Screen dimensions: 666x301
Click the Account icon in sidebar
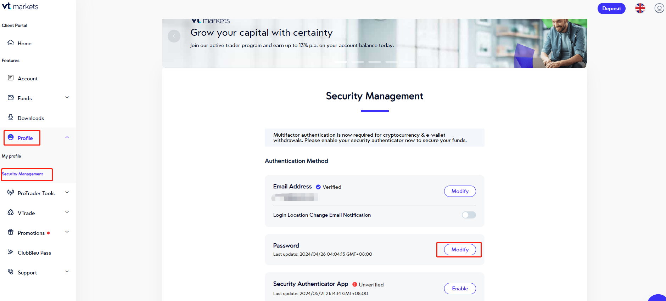coord(11,78)
